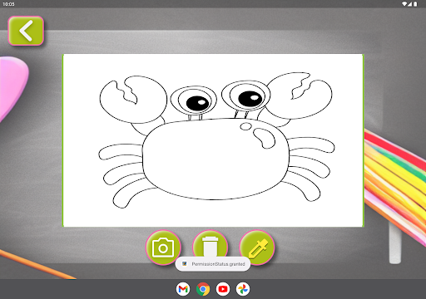
Task: Fill the small oval highlight on the crab's shell
Action: pos(245,126)
